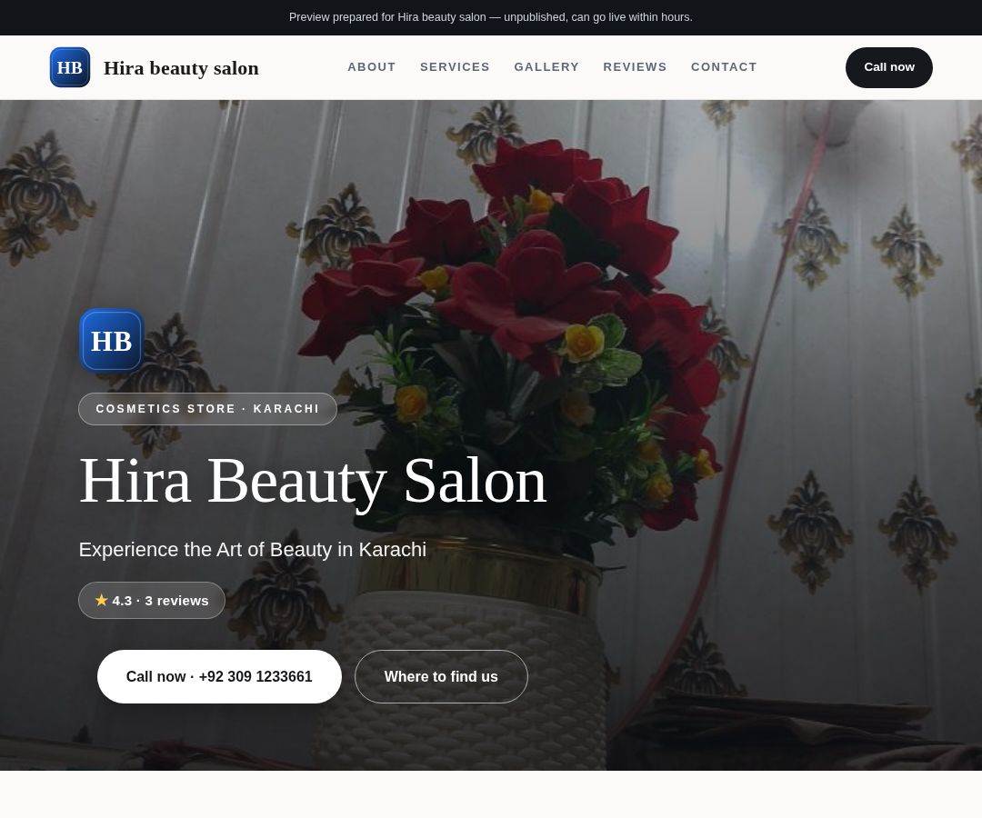The height and width of the screenshot is (818, 982).
Task: Click Cosmetics Store · Karachi tag
Action: 207,409
